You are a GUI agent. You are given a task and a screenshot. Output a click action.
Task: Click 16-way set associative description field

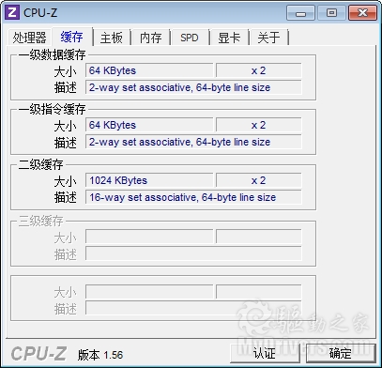coord(193,197)
